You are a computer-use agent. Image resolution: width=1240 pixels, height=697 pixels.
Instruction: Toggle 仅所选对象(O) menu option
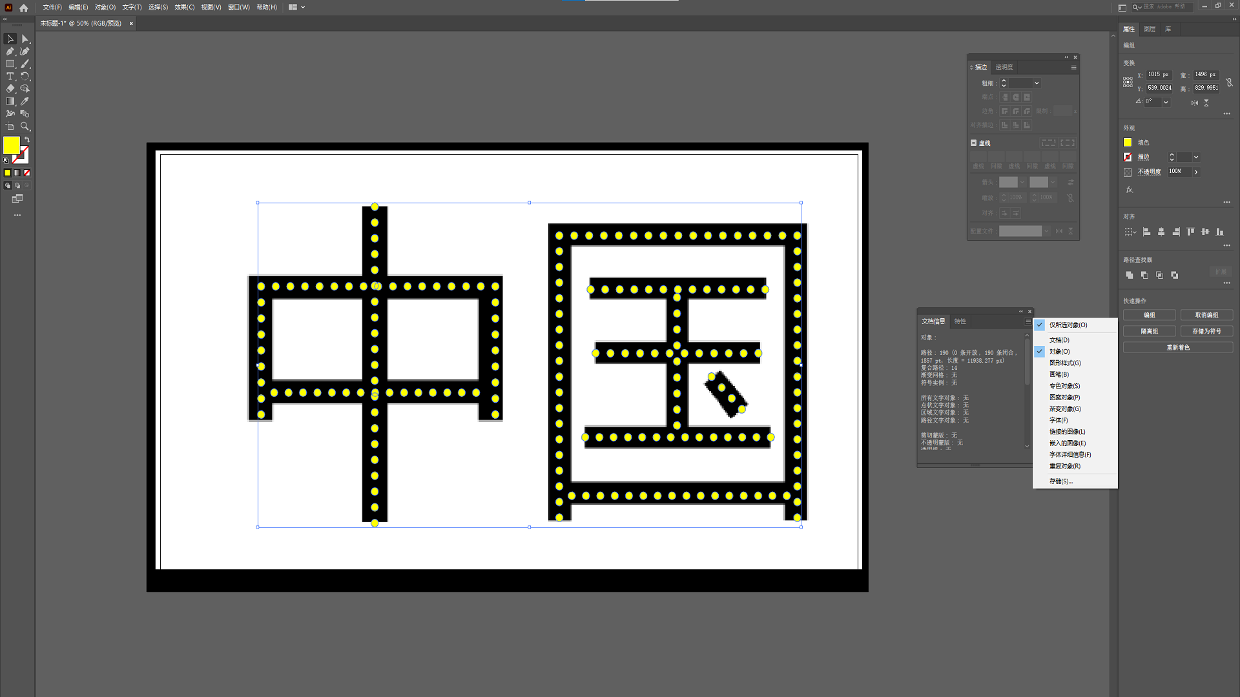(1068, 325)
